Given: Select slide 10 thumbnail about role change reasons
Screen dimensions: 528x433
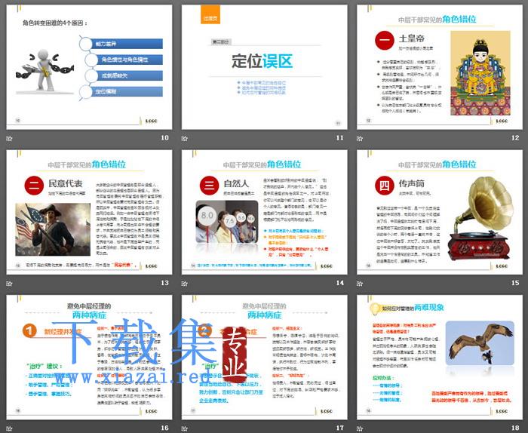Looking at the screenshot, I should (89, 67).
